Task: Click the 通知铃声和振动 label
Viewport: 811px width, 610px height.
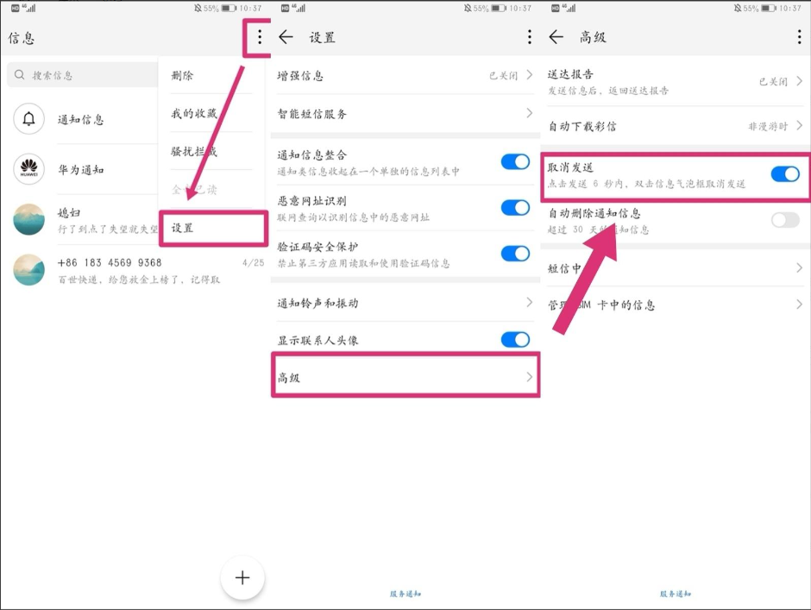Action: (317, 303)
